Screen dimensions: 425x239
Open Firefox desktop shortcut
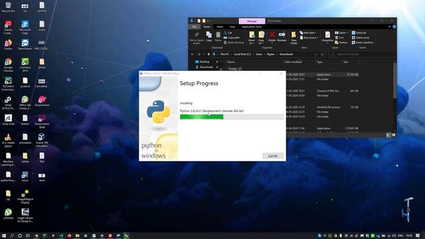click(x=8, y=44)
